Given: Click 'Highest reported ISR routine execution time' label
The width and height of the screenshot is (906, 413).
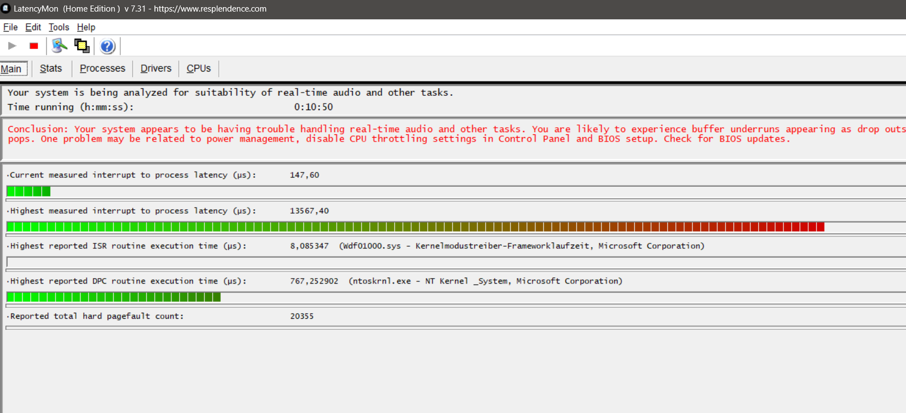Looking at the screenshot, I should [128, 246].
